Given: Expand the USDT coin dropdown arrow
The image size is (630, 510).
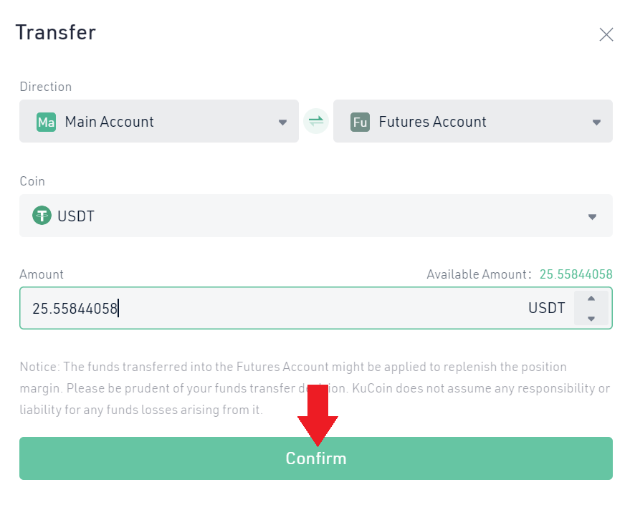Looking at the screenshot, I should coord(592,216).
